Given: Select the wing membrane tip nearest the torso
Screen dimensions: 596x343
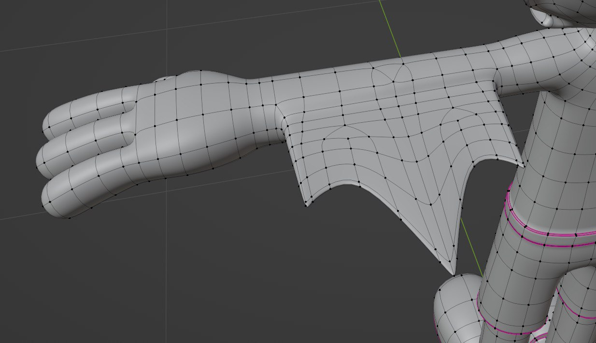Looking at the screenshot, I should pyautogui.click(x=522, y=165).
